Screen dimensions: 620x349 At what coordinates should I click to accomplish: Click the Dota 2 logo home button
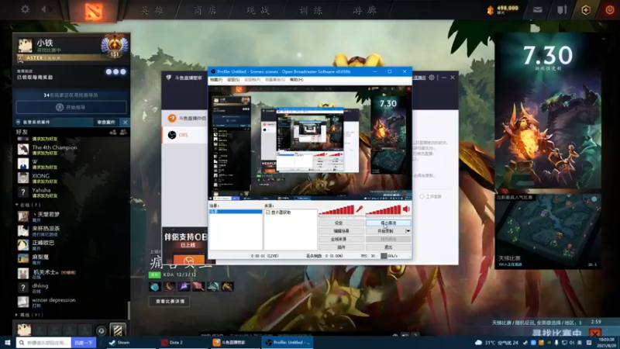click(93, 11)
